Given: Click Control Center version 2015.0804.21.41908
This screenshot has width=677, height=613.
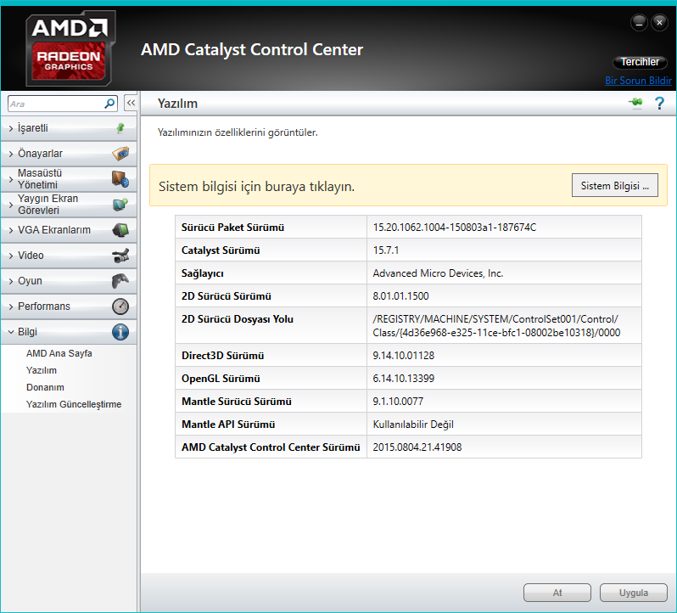Looking at the screenshot, I should pyautogui.click(x=417, y=447).
